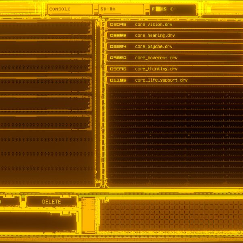243x243 pixels.
Task: Click file size value 06955
Action: (118, 36)
